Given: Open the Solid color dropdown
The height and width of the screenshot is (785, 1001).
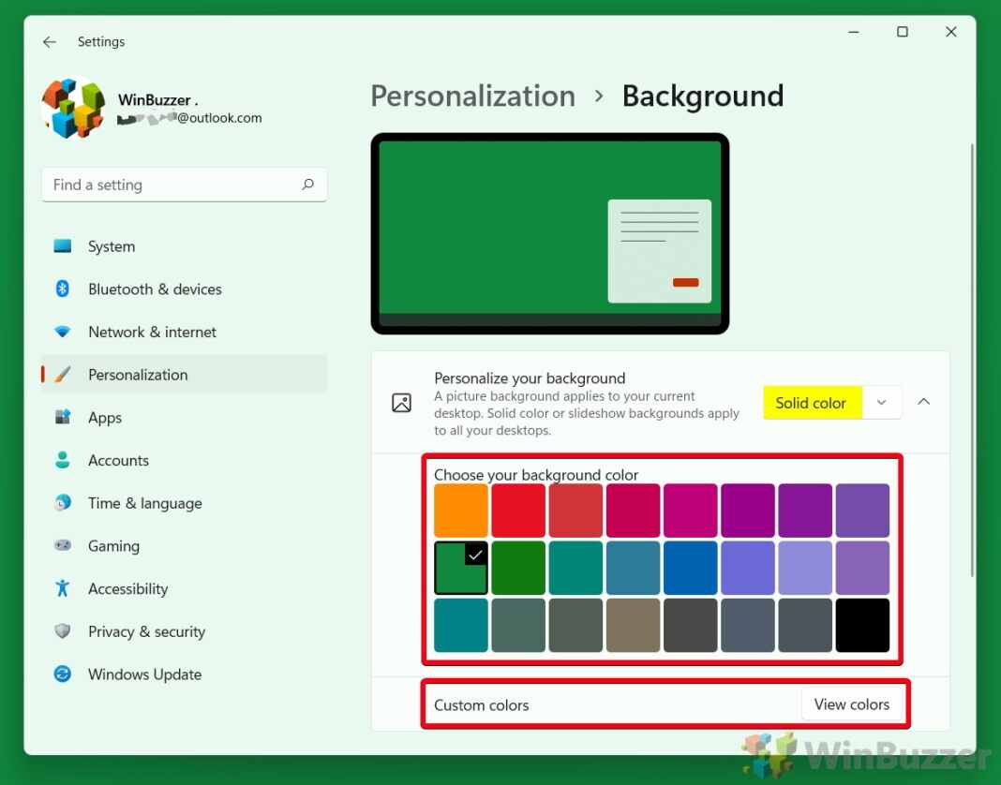Looking at the screenshot, I should tap(832, 403).
